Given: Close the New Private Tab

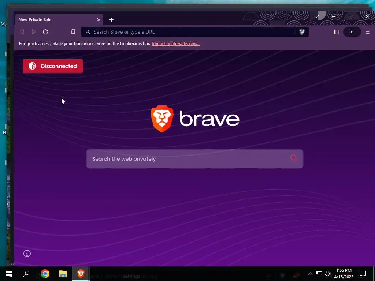Looking at the screenshot, I should tap(99, 20).
